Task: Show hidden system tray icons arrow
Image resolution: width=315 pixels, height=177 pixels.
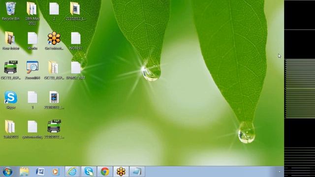Action: click(280, 172)
